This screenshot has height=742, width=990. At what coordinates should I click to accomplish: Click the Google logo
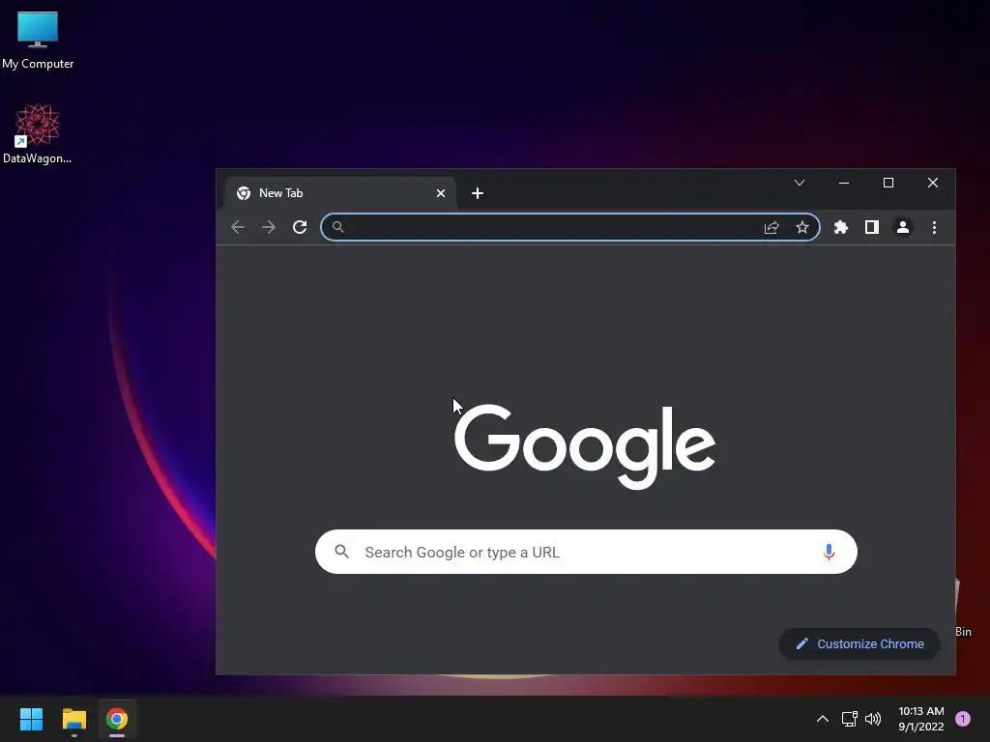[x=585, y=446]
